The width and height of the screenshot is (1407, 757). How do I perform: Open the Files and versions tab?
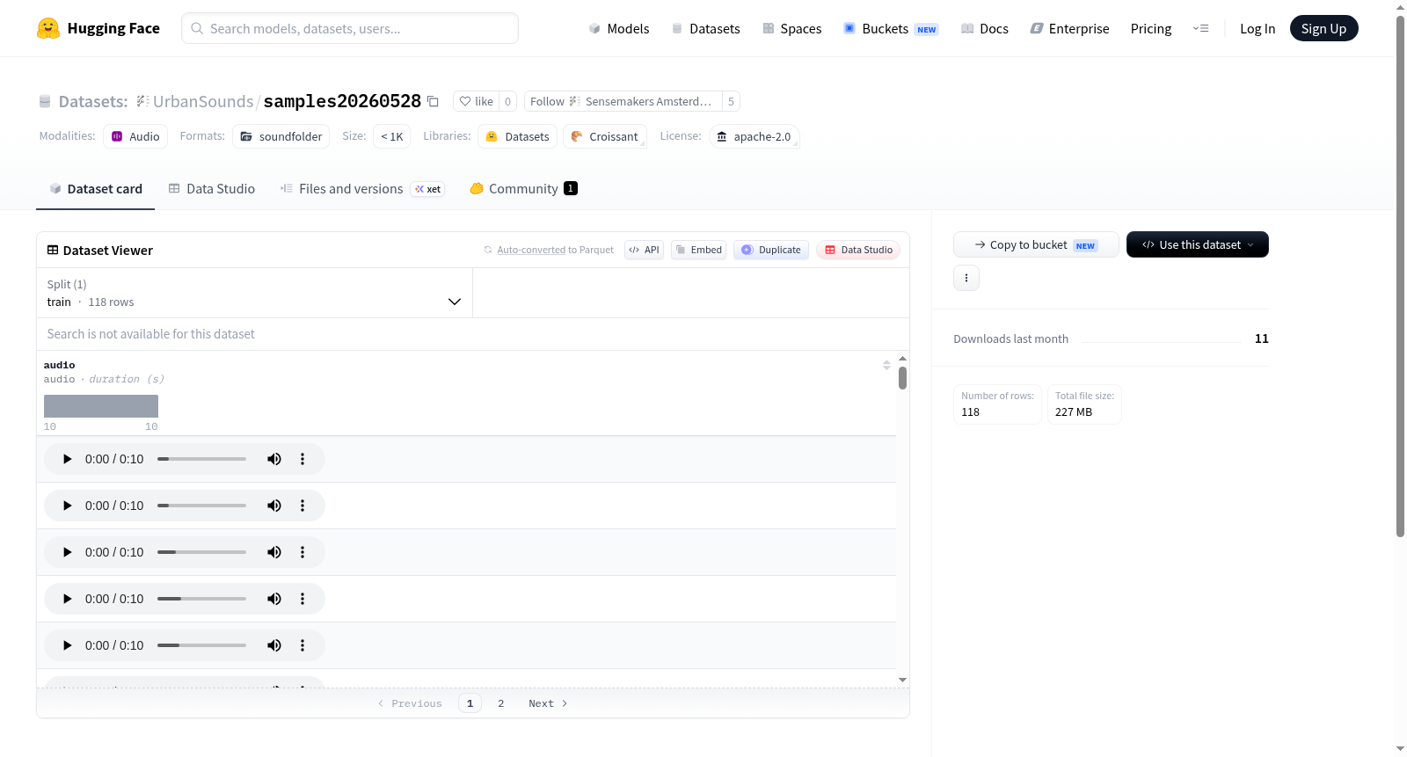[362, 189]
